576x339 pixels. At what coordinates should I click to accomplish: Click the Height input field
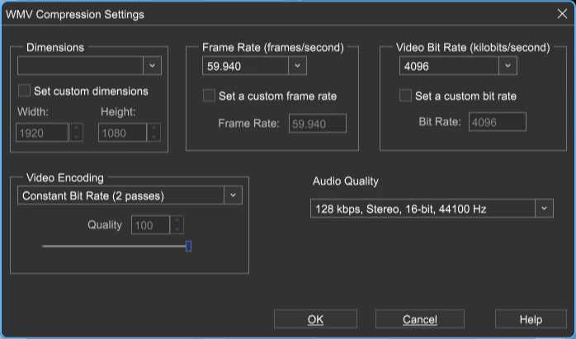pyautogui.click(x=122, y=133)
